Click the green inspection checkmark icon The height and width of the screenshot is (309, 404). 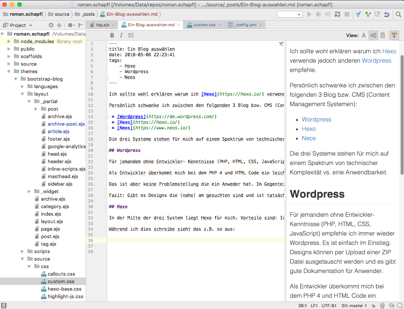[281, 44]
